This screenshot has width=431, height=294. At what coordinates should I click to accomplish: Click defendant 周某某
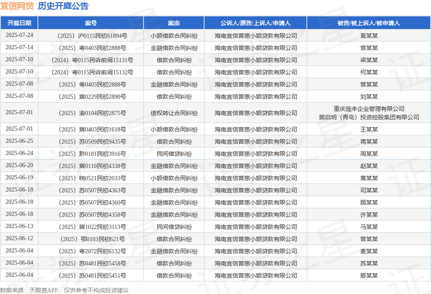coord(369,154)
